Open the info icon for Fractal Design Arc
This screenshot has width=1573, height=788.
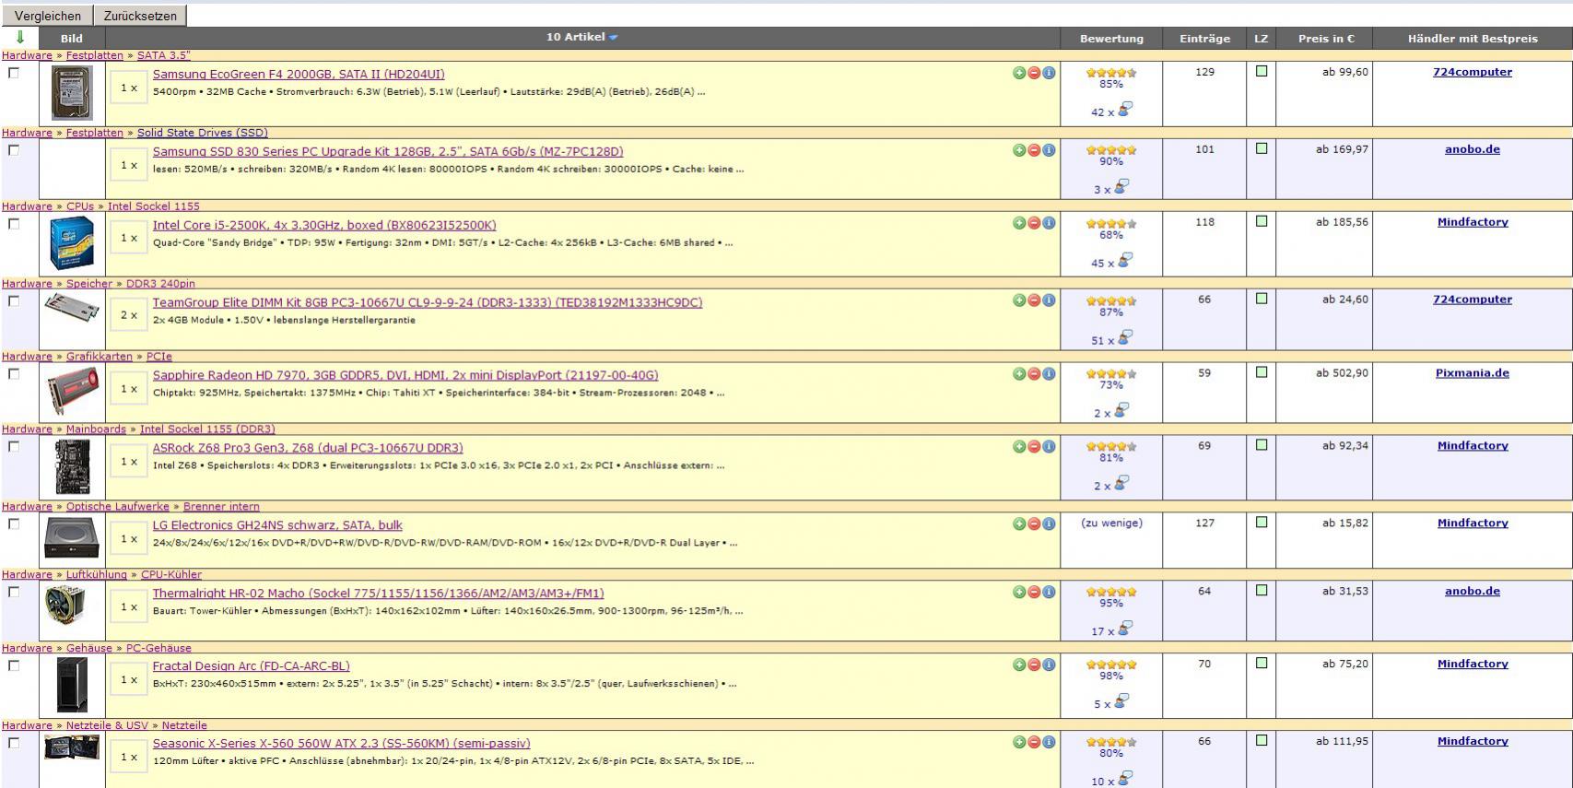pyautogui.click(x=1049, y=665)
